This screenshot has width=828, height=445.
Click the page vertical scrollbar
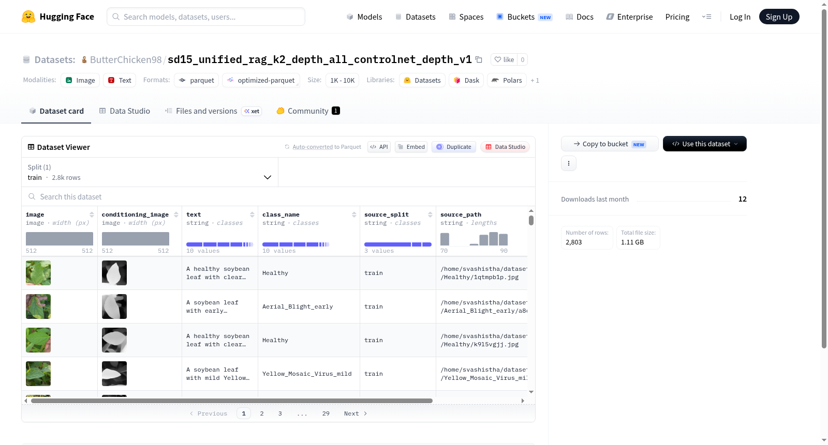(824, 179)
